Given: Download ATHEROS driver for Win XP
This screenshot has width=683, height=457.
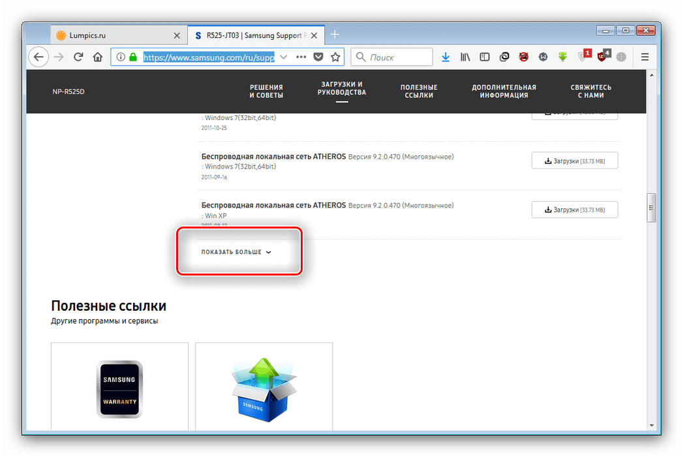Looking at the screenshot, I should (x=574, y=210).
